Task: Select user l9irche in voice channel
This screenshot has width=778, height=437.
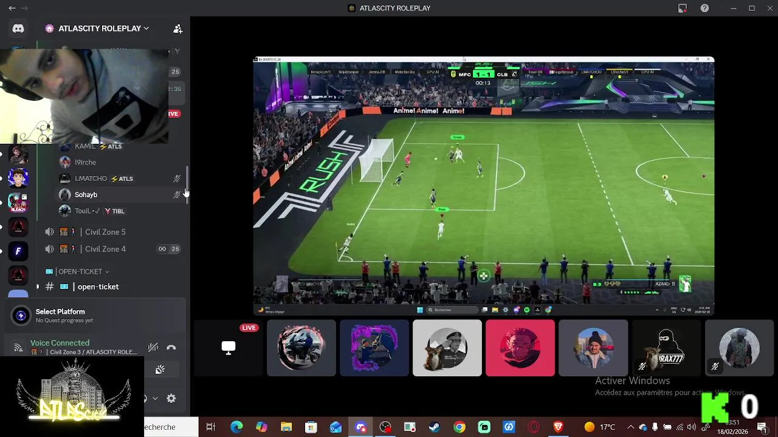Action: click(x=85, y=162)
